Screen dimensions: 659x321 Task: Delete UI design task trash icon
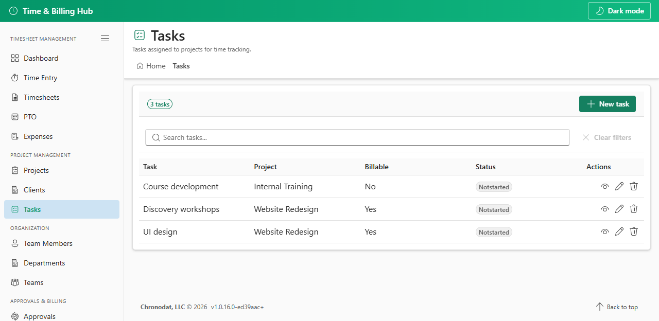pos(634,231)
